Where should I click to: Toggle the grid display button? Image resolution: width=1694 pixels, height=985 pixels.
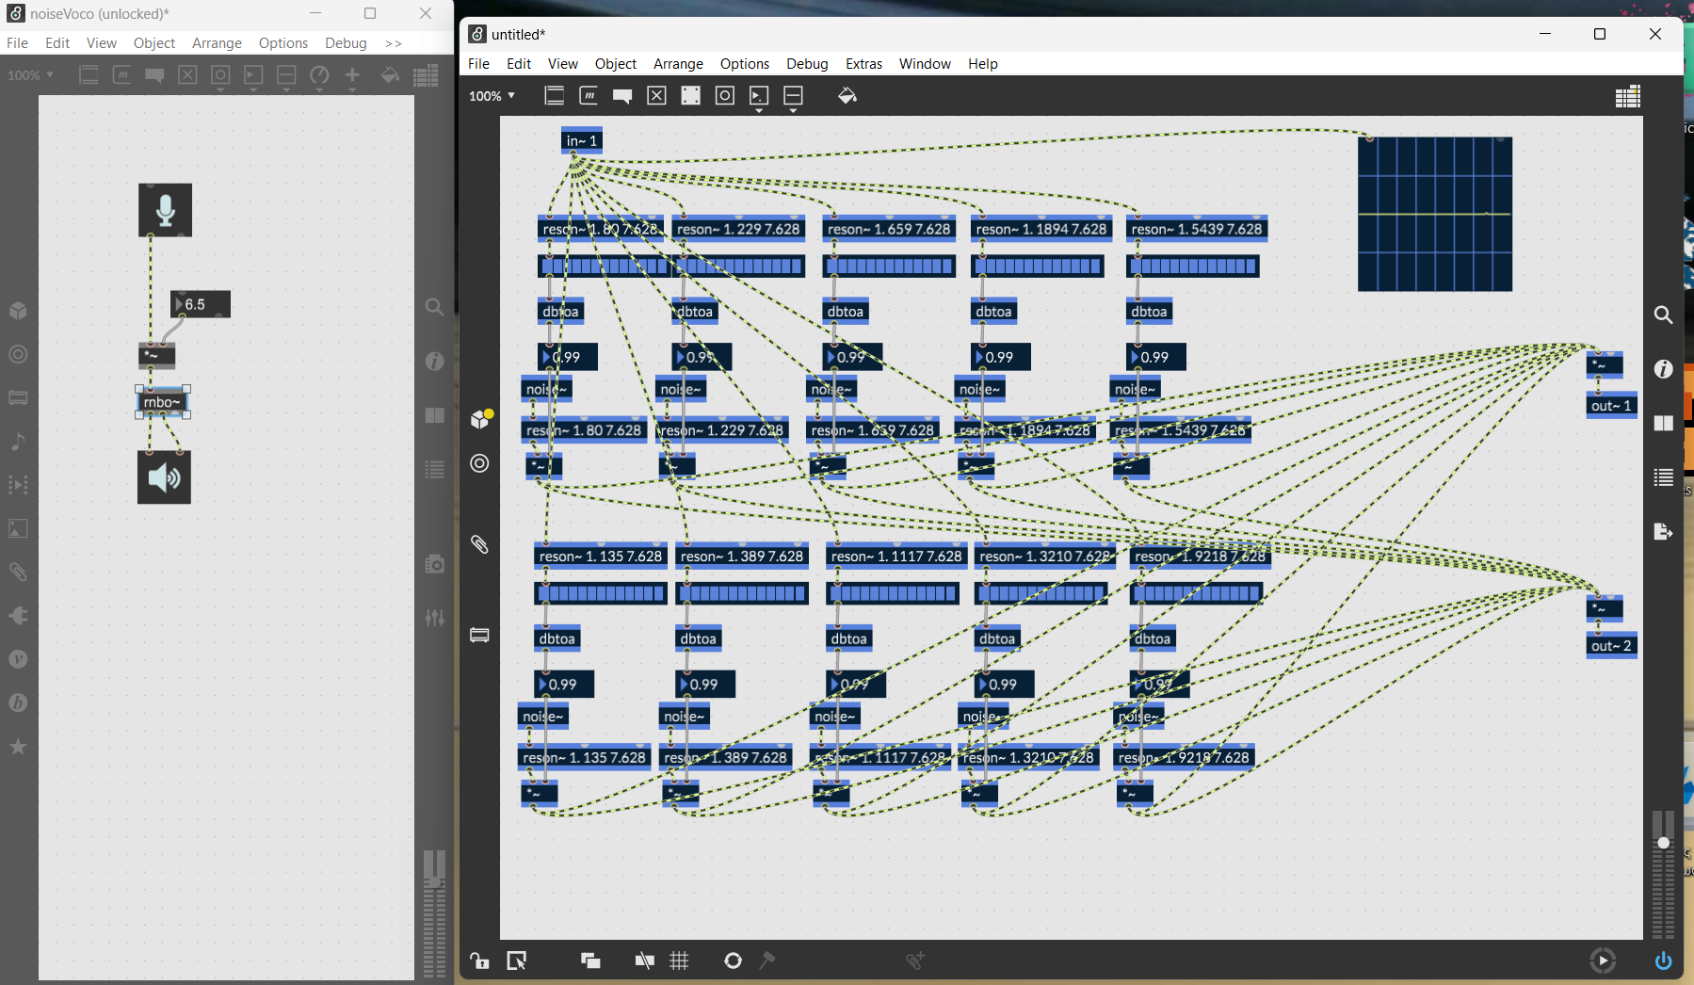679,961
